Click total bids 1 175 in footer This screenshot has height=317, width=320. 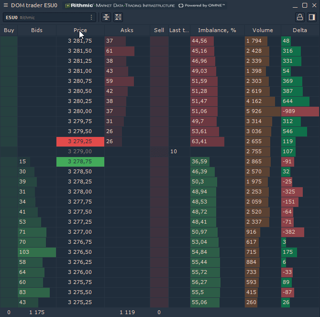(x=37, y=312)
